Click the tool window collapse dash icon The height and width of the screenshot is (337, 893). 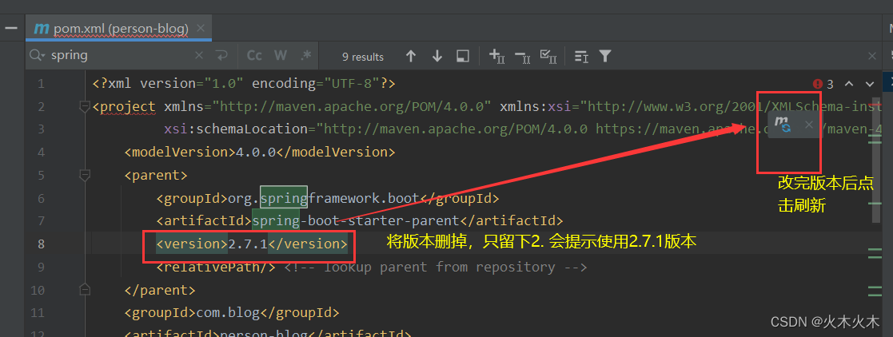pos(11,29)
